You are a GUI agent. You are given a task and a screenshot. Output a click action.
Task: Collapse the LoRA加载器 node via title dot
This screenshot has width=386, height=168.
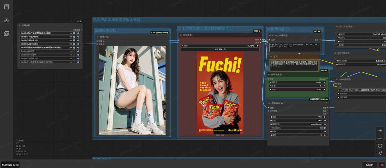click(x=337, y=79)
